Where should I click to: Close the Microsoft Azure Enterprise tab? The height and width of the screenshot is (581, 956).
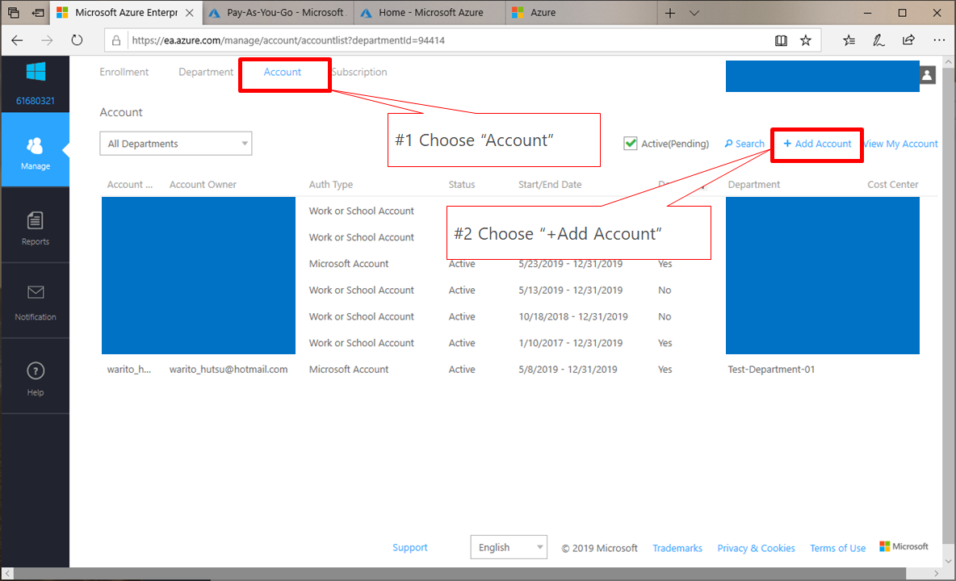pyautogui.click(x=190, y=12)
